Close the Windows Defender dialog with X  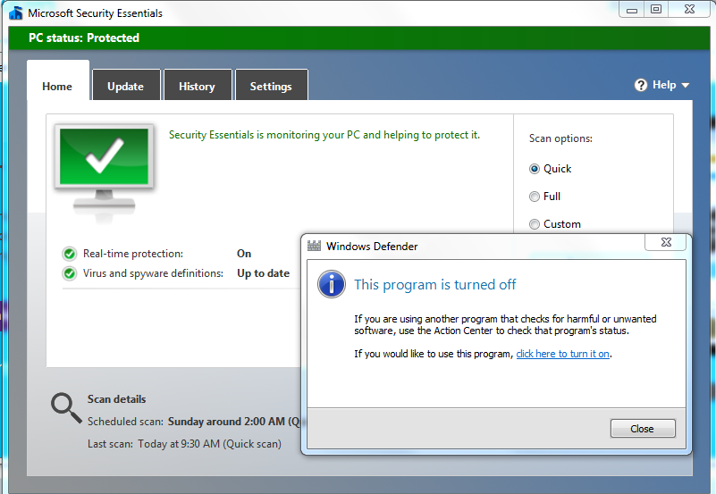point(667,242)
